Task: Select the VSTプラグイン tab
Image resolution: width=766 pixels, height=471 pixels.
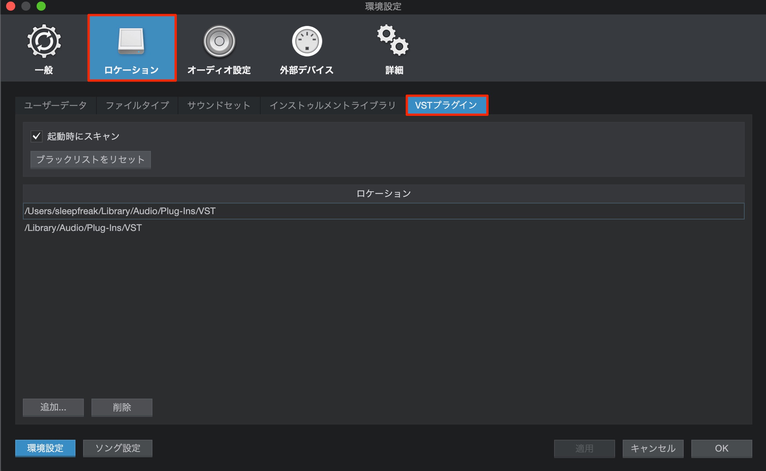Action: 447,105
